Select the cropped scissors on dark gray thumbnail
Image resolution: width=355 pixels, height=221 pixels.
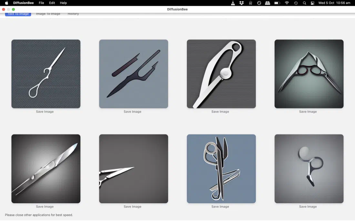pos(134,169)
